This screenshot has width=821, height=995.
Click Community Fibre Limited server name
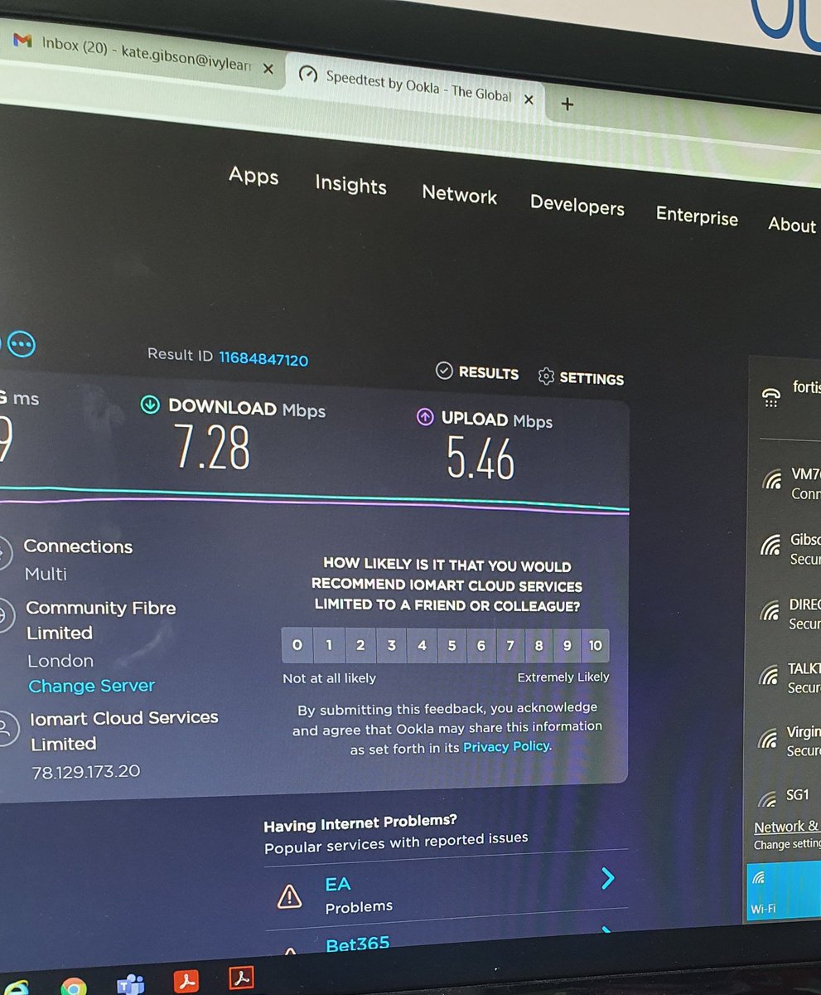(x=101, y=620)
